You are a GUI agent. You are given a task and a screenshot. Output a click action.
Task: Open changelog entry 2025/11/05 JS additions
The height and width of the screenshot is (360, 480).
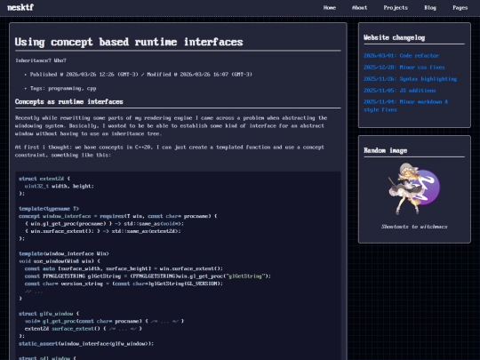[x=399, y=91]
